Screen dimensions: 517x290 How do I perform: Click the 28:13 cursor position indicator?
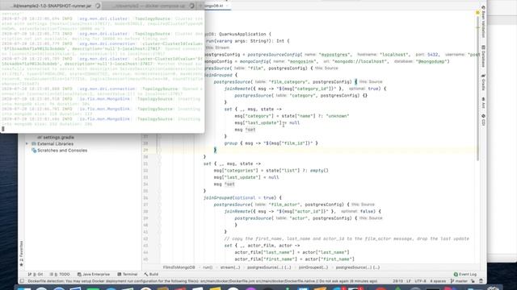(x=397, y=281)
